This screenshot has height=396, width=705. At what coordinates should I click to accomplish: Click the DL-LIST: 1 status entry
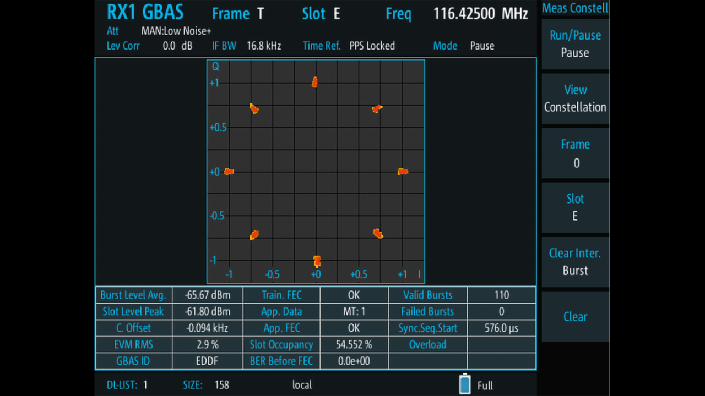coord(127,385)
